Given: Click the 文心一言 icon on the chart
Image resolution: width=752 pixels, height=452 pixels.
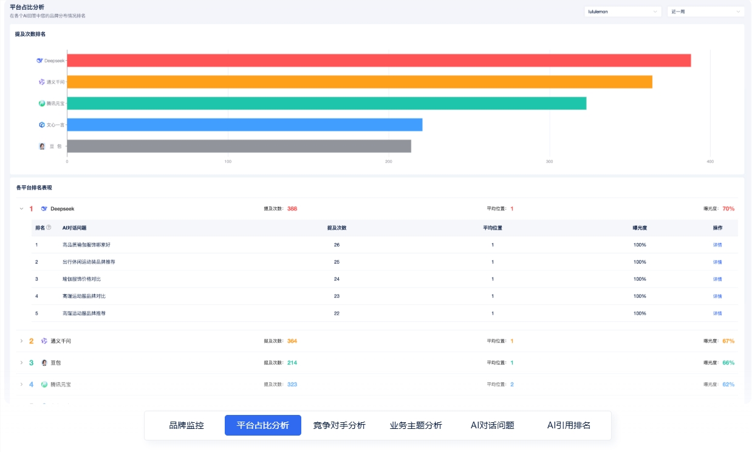Looking at the screenshot, I should 43,123.
